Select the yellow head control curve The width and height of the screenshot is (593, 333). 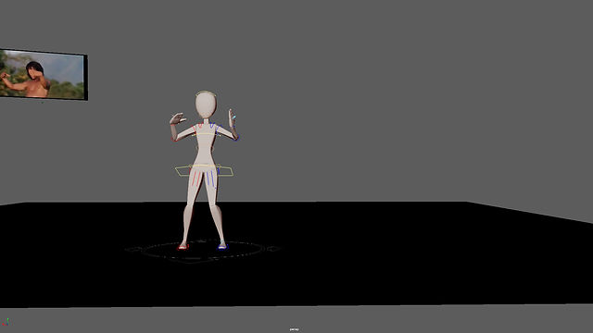[x=206, y=92]
